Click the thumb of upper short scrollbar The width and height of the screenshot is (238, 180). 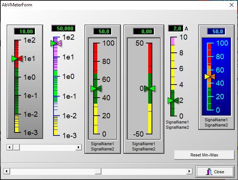click(16, 147)
